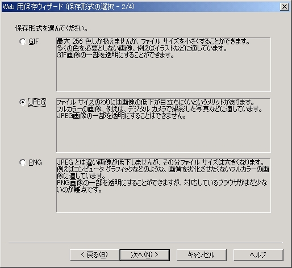The image size is (292, 268).
Task: Click the JPEG file size description line
Action: click(156, 102)
